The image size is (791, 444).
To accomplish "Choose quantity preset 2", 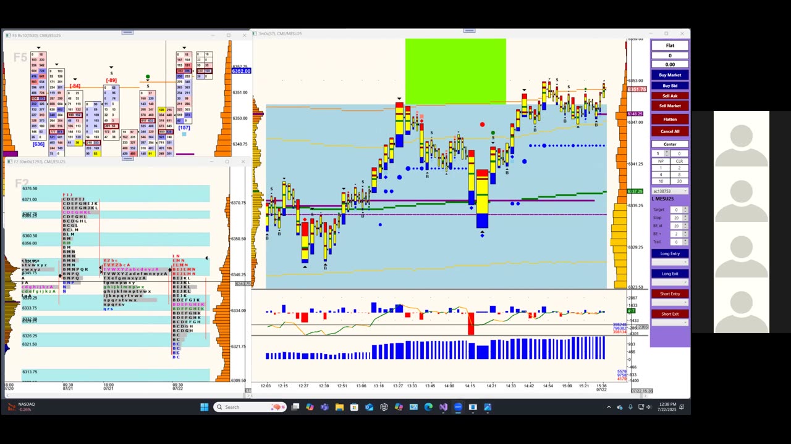I will pos(679,168).
